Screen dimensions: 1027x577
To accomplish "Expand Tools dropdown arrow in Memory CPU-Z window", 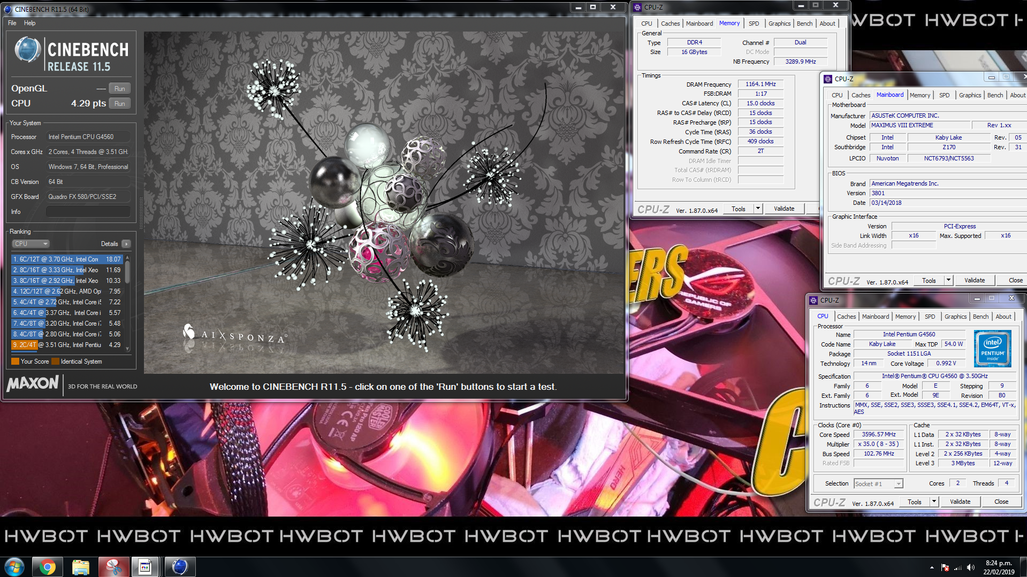I will point(758,209).
